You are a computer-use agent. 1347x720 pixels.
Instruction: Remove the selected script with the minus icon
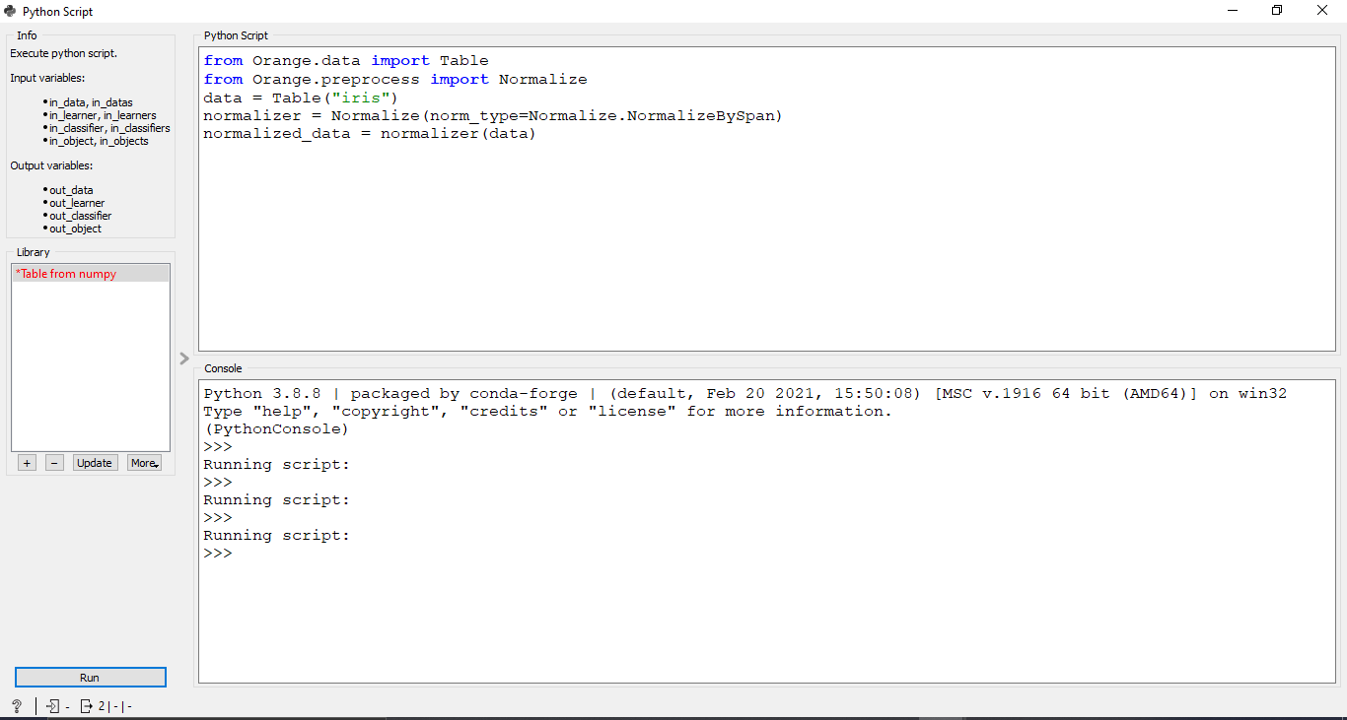tap(53, 462)
